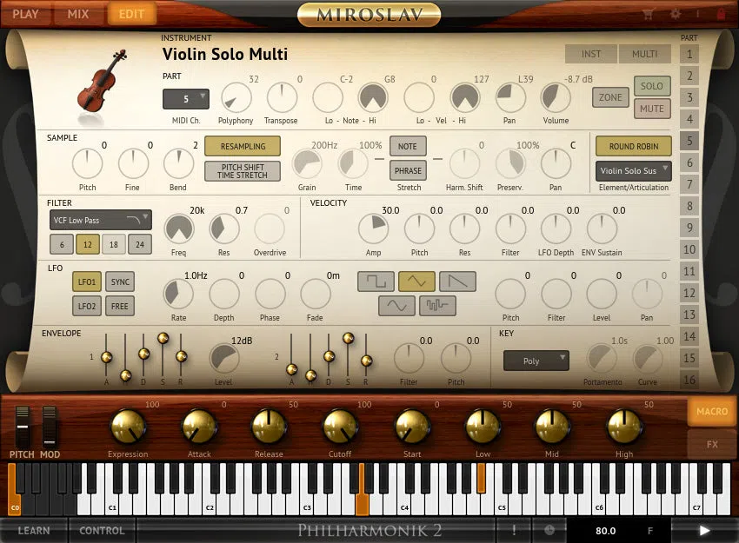Select part 1
This screenshot has width=739, height=543.
pos(689,54)
